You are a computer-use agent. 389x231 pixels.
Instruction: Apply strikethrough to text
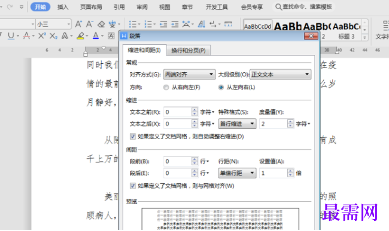(x=26, y=36)
